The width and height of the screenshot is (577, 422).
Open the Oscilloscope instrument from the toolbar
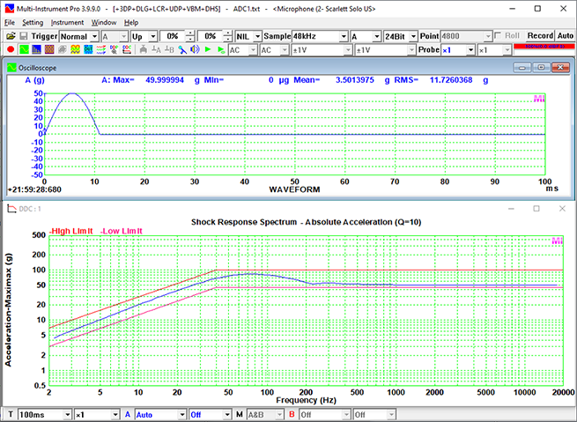24,50
